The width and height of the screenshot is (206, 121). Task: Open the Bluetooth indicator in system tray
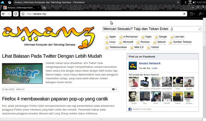pyautogui.click(x=185, y=2)
